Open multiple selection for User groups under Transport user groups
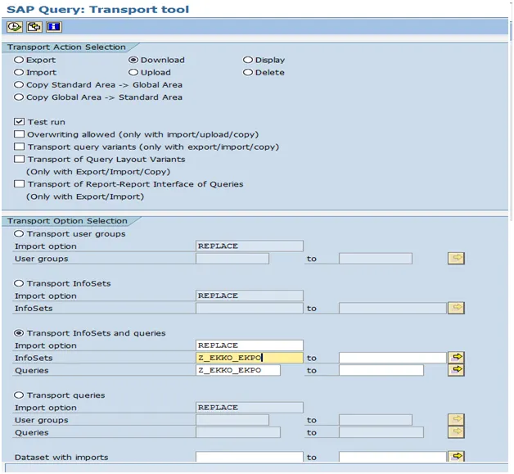The width and height of the screenshot is (514, 474). 456,259
